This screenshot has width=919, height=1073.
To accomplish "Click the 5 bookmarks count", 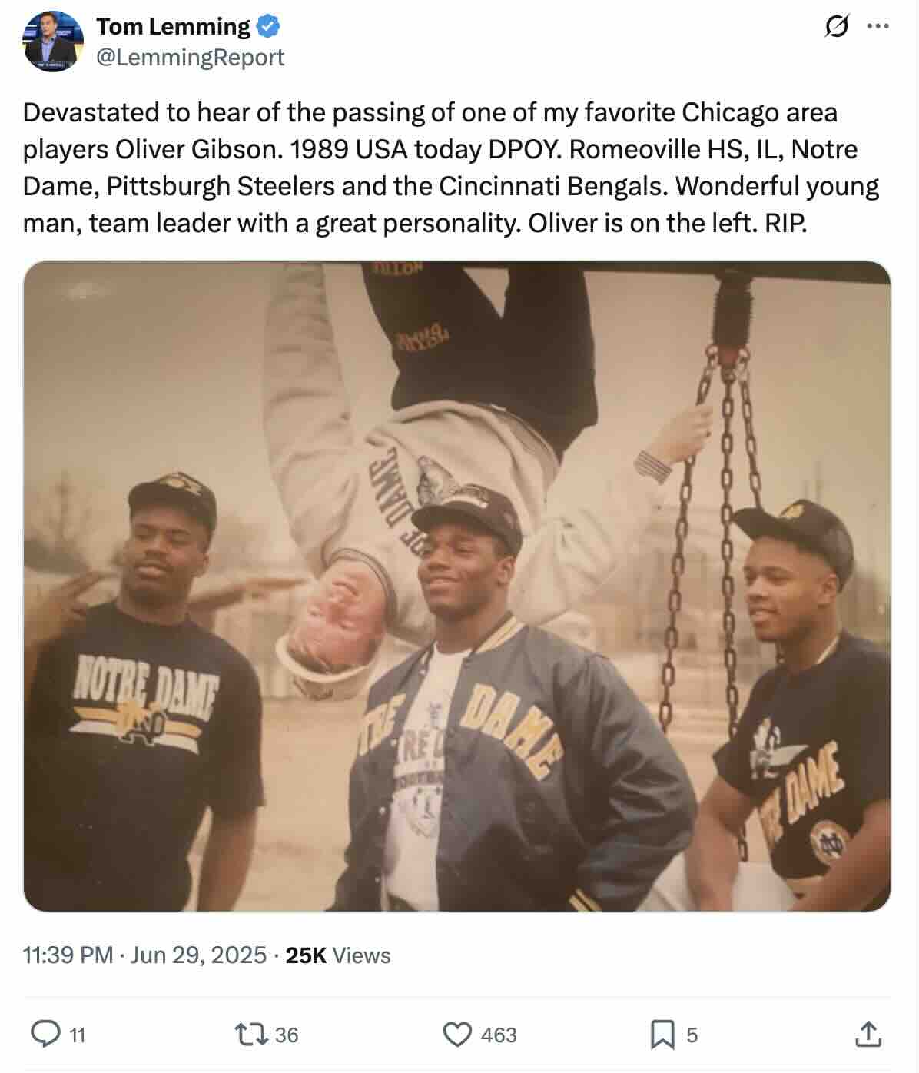I will click(x=692, y=1035).
